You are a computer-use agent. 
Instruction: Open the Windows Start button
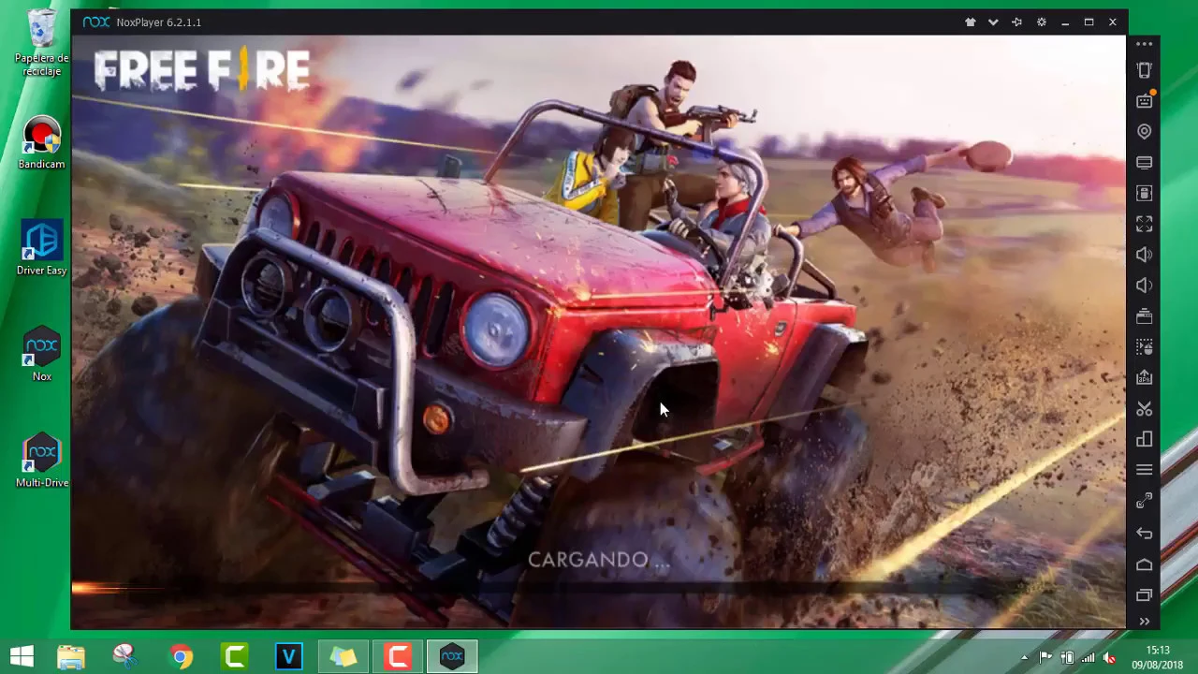point(22,656)
